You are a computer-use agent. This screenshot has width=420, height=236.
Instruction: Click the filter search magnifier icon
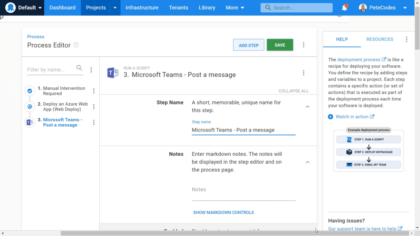(x=79, y=68)
